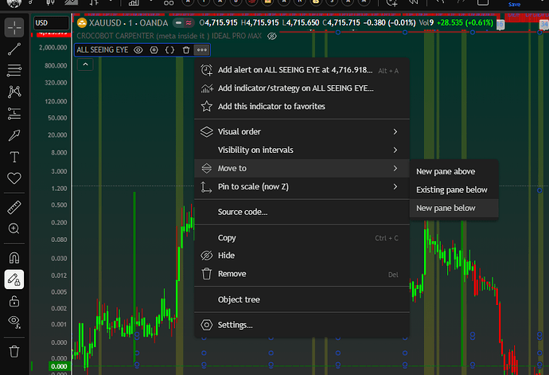Click the +28.535 (+0.61%) green value
549x375 pixels.
(x=465, y=23)
